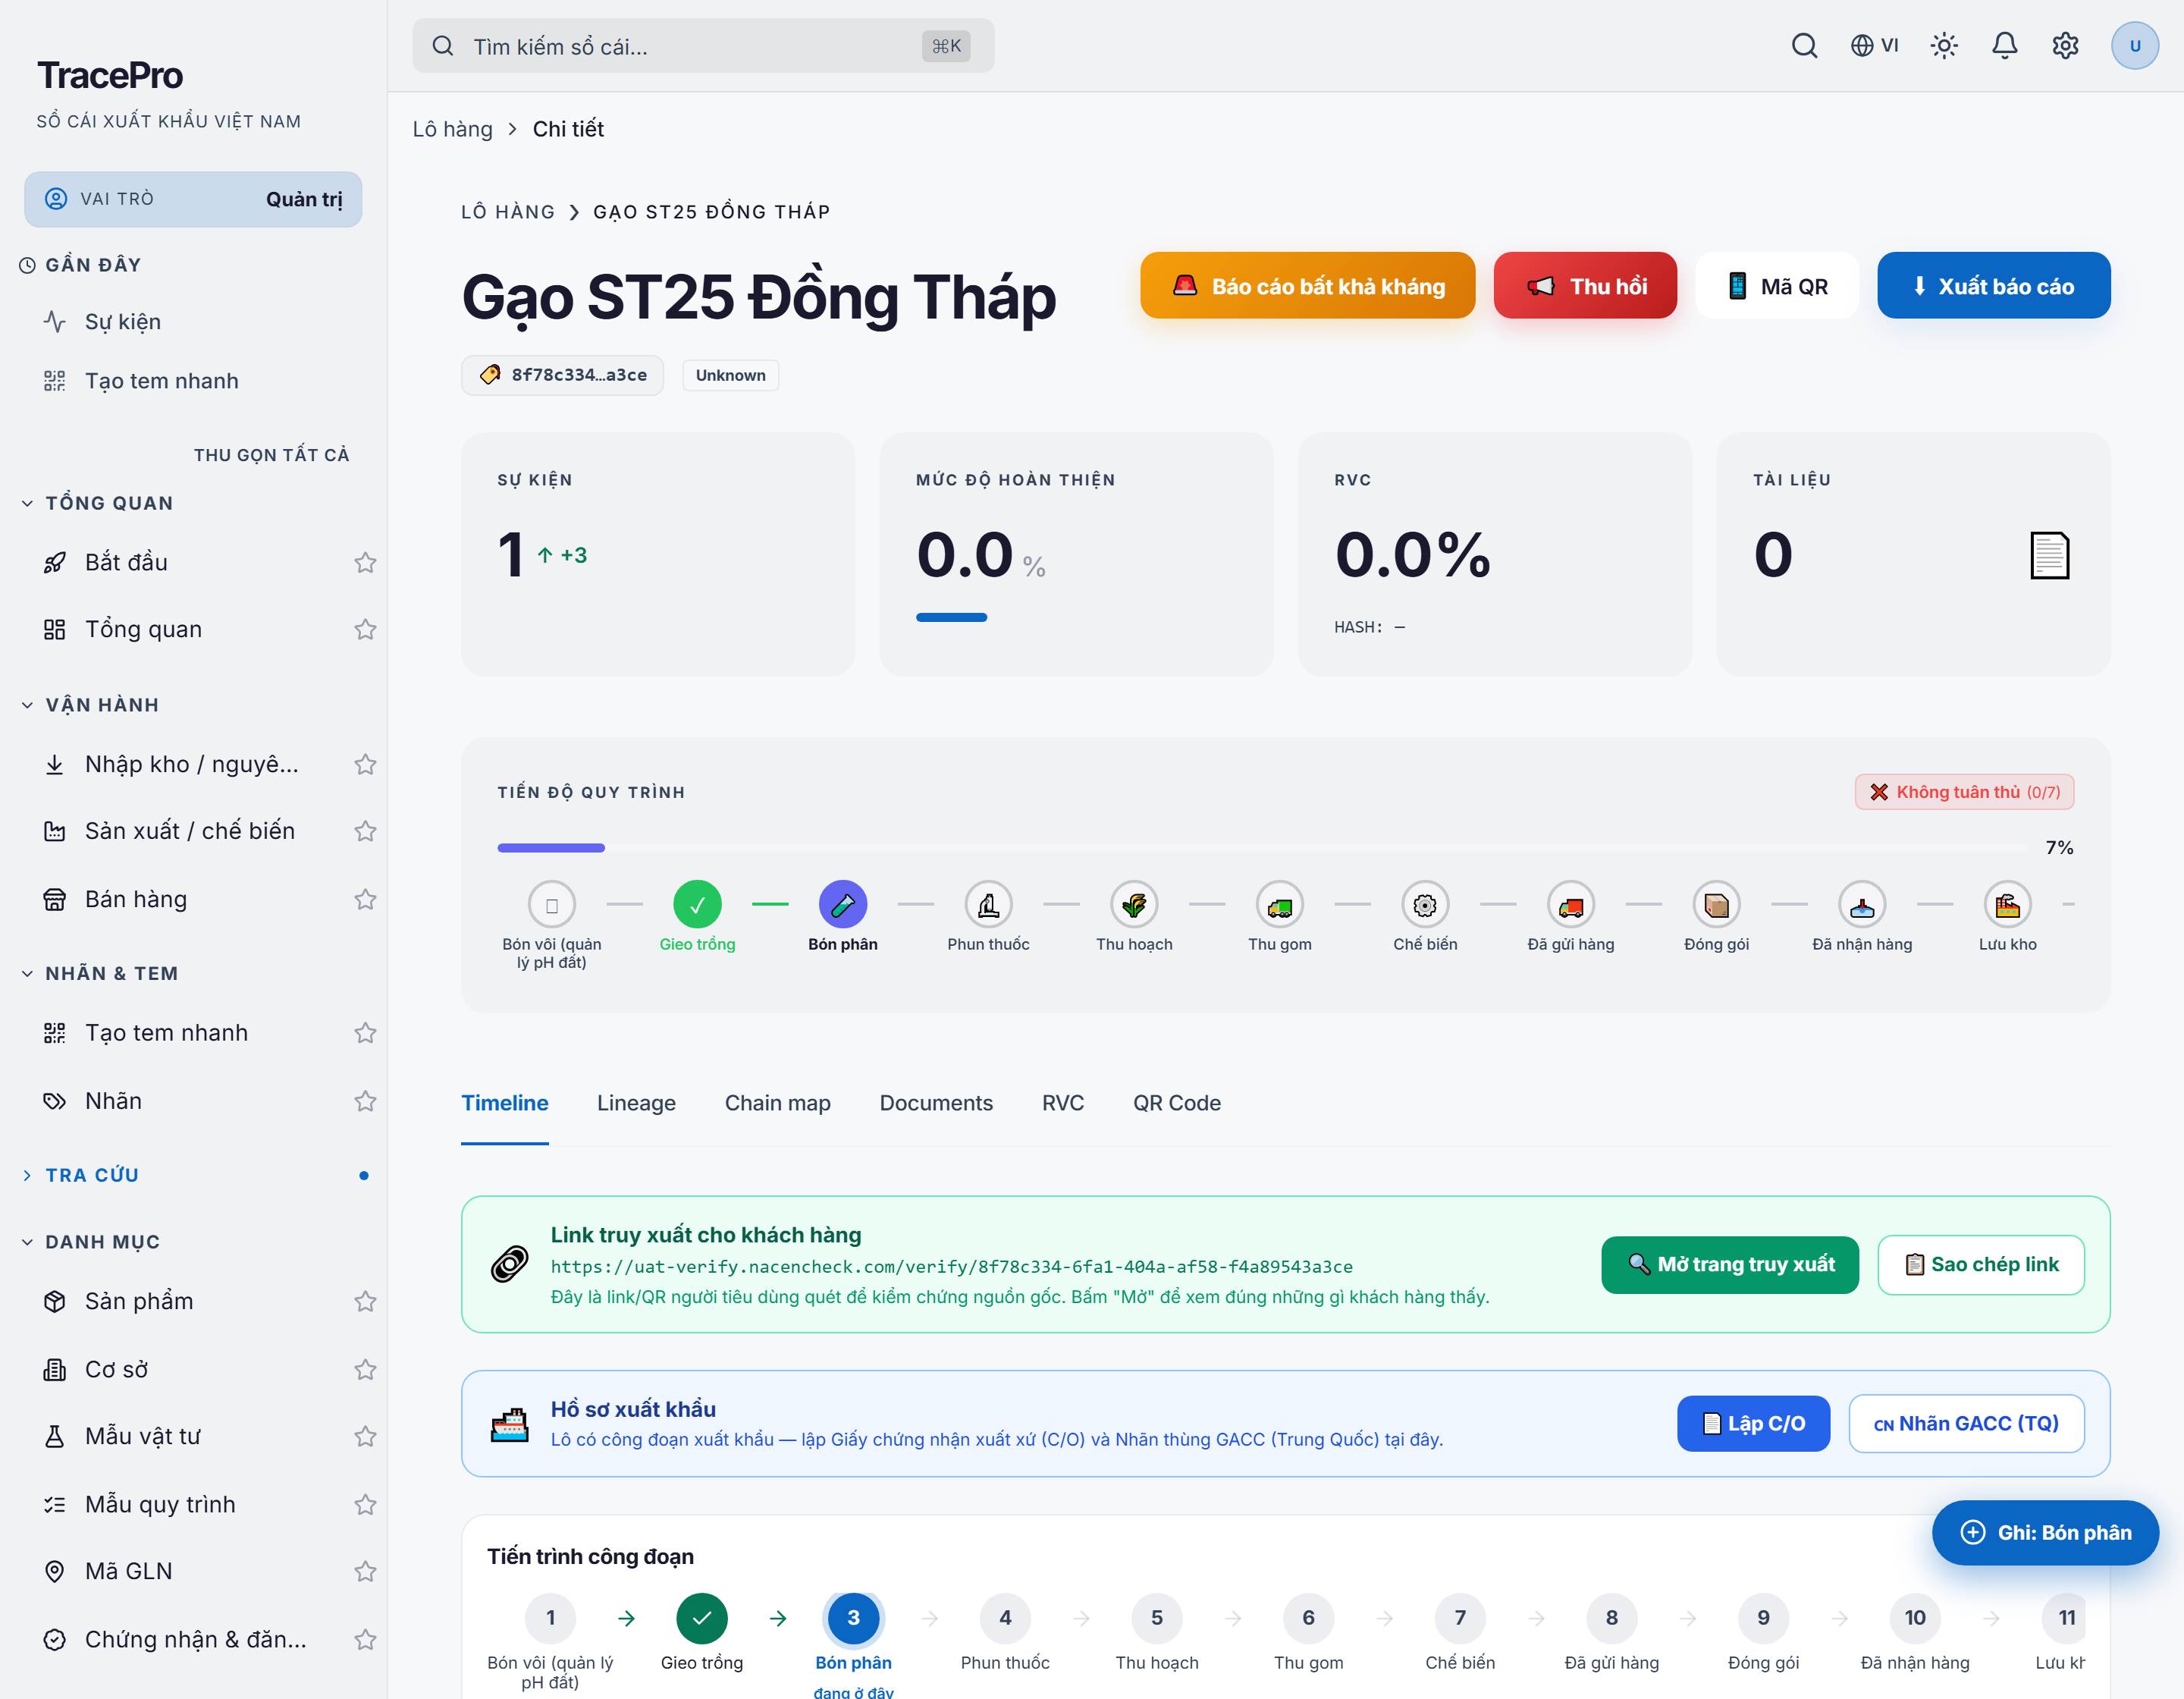Select the QR Code tab

pyautogui.click(x=1176, y=1103)
